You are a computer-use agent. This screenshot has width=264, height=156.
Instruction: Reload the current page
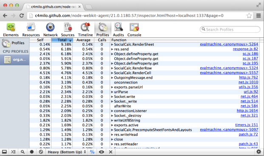[x=22, y=16]
